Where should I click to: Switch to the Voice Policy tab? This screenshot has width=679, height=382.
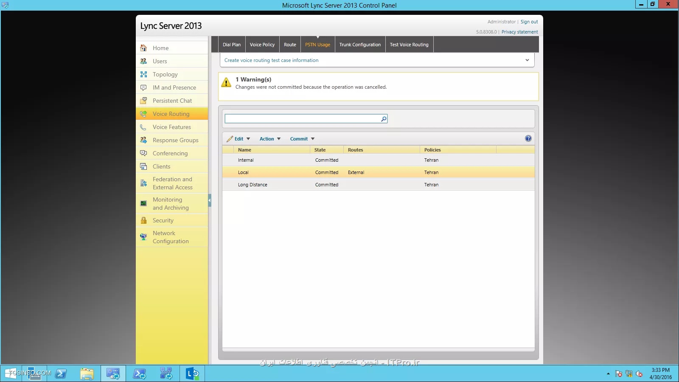pos(262,45)
